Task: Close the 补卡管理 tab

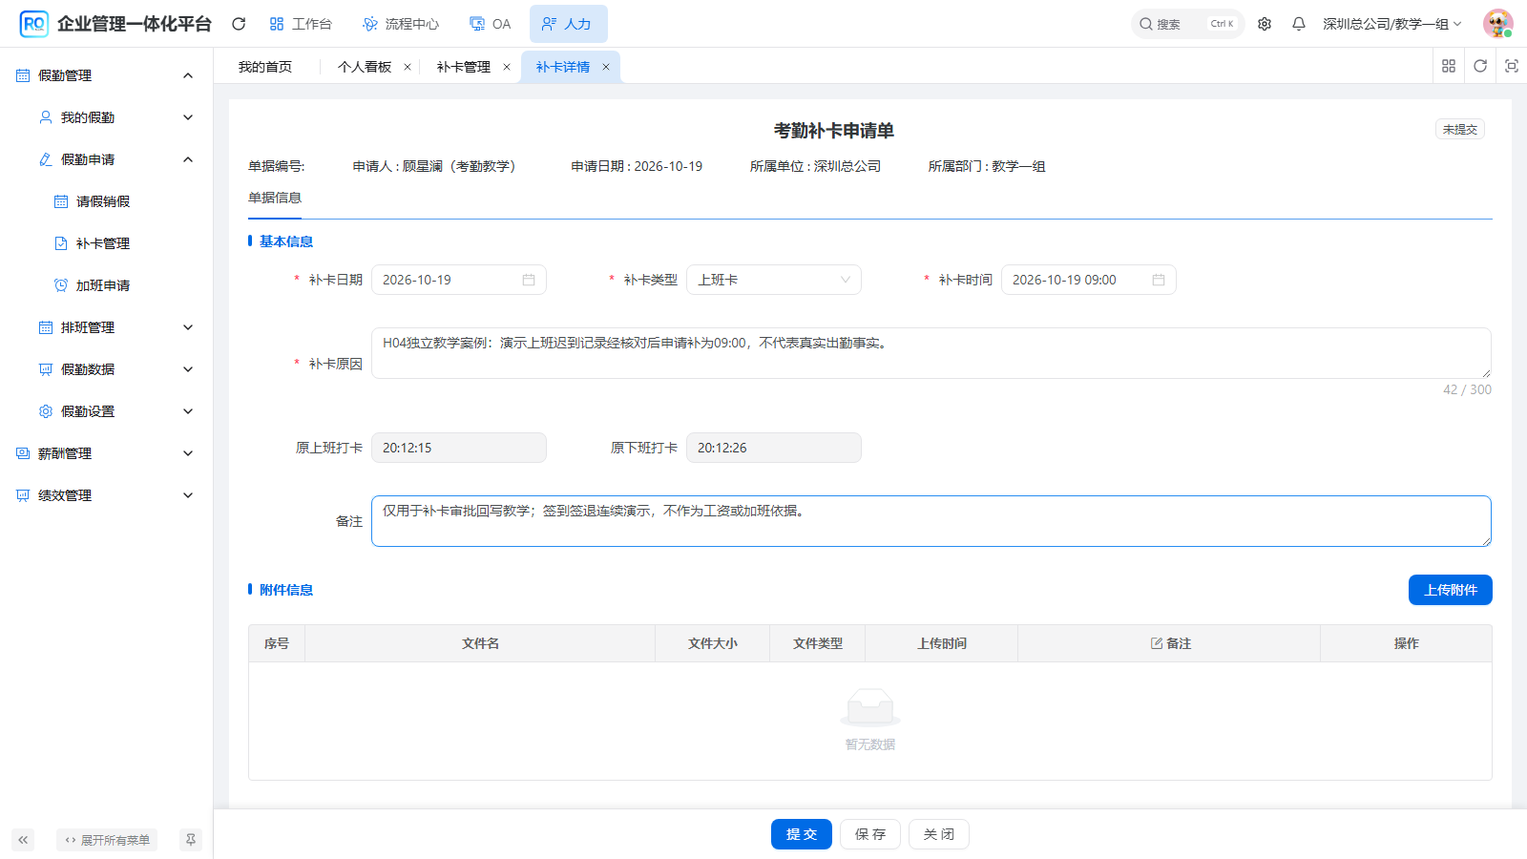Action: pyautogui.click(x=507, y=67)
